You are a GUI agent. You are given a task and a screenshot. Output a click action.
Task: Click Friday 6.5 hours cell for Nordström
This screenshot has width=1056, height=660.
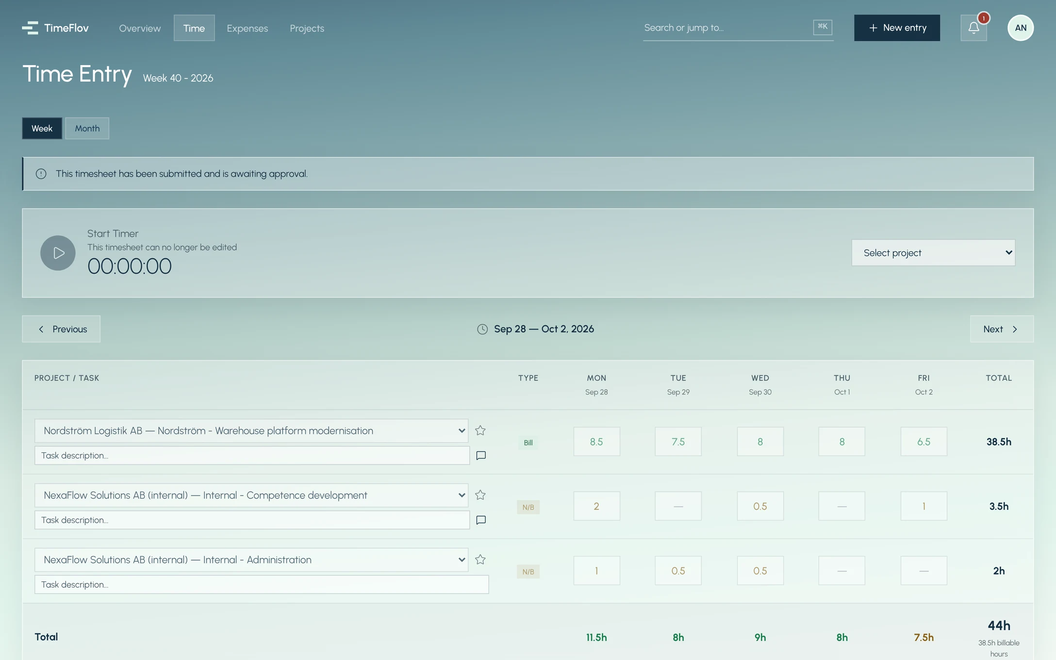pos(924,442)
